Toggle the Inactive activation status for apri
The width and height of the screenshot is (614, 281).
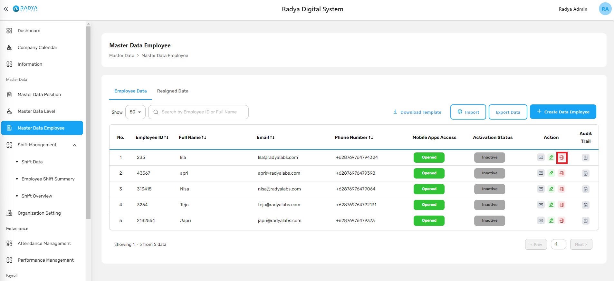489,173
